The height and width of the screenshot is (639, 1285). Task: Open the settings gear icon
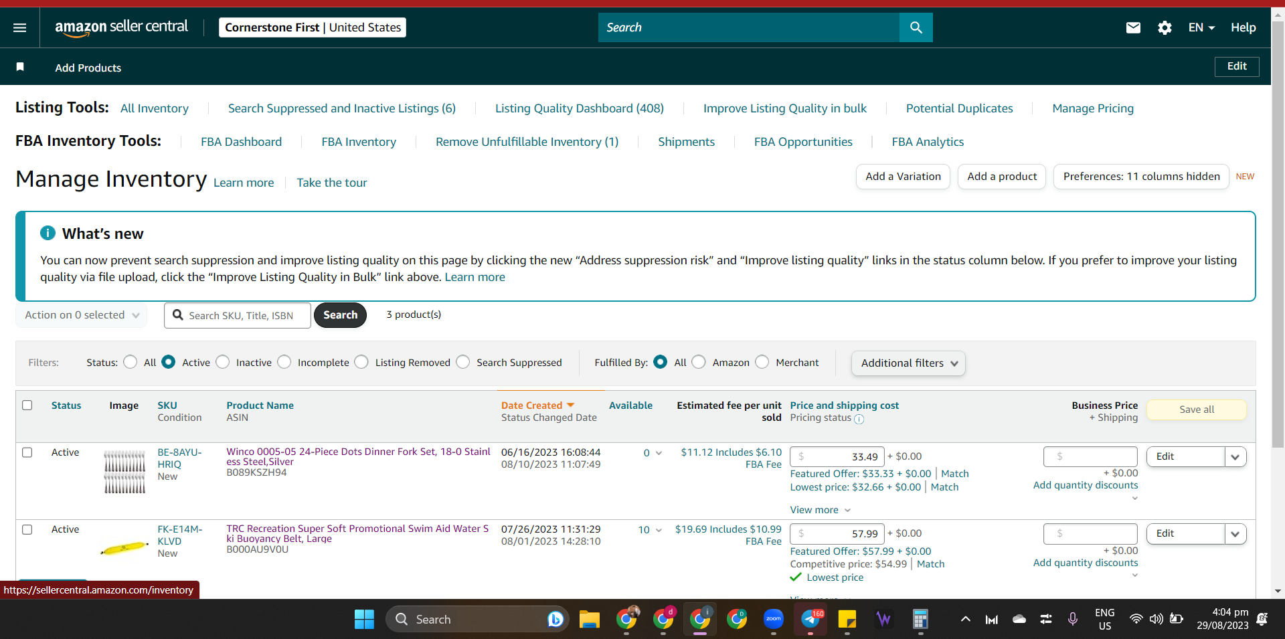pyautogui.click(x=1165, y=27)
